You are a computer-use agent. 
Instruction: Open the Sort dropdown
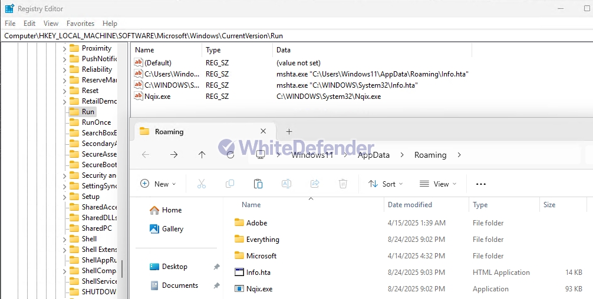pos(386,184)
